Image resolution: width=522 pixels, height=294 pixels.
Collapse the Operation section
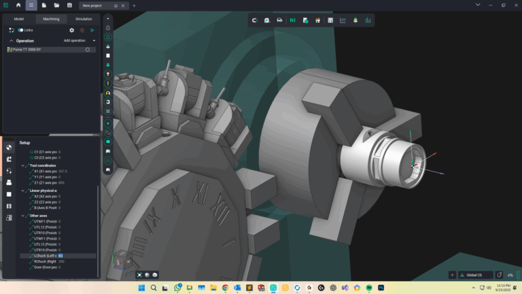pyautogui.click(x=11, y=41)
